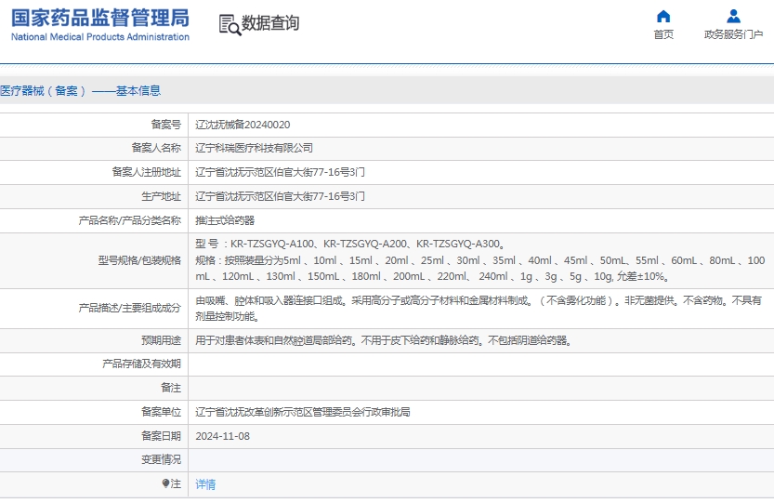Screen dimensions: 774x503
Task: Click National Medical Products Administration subtitle
Action: click(100, 37)
